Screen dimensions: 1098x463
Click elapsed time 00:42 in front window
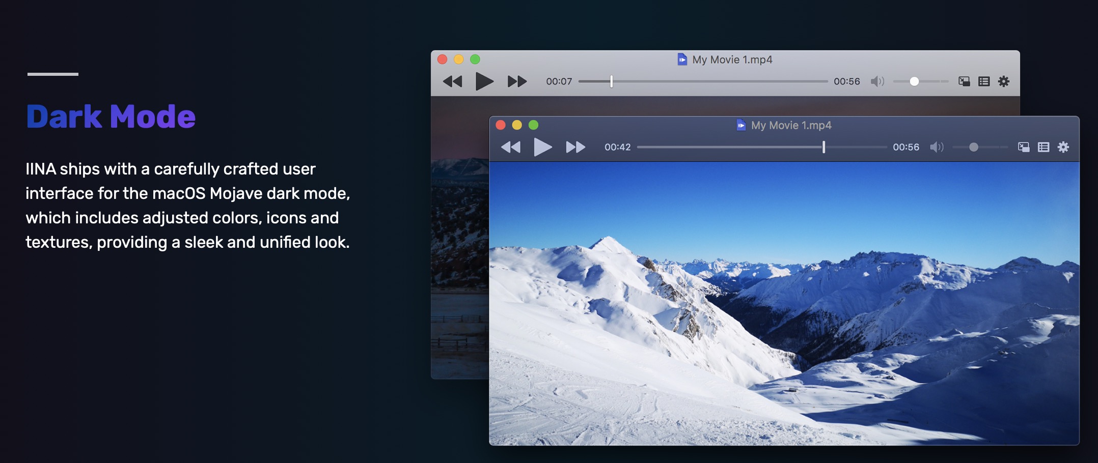pyautogui.click(x=617, y=147)
